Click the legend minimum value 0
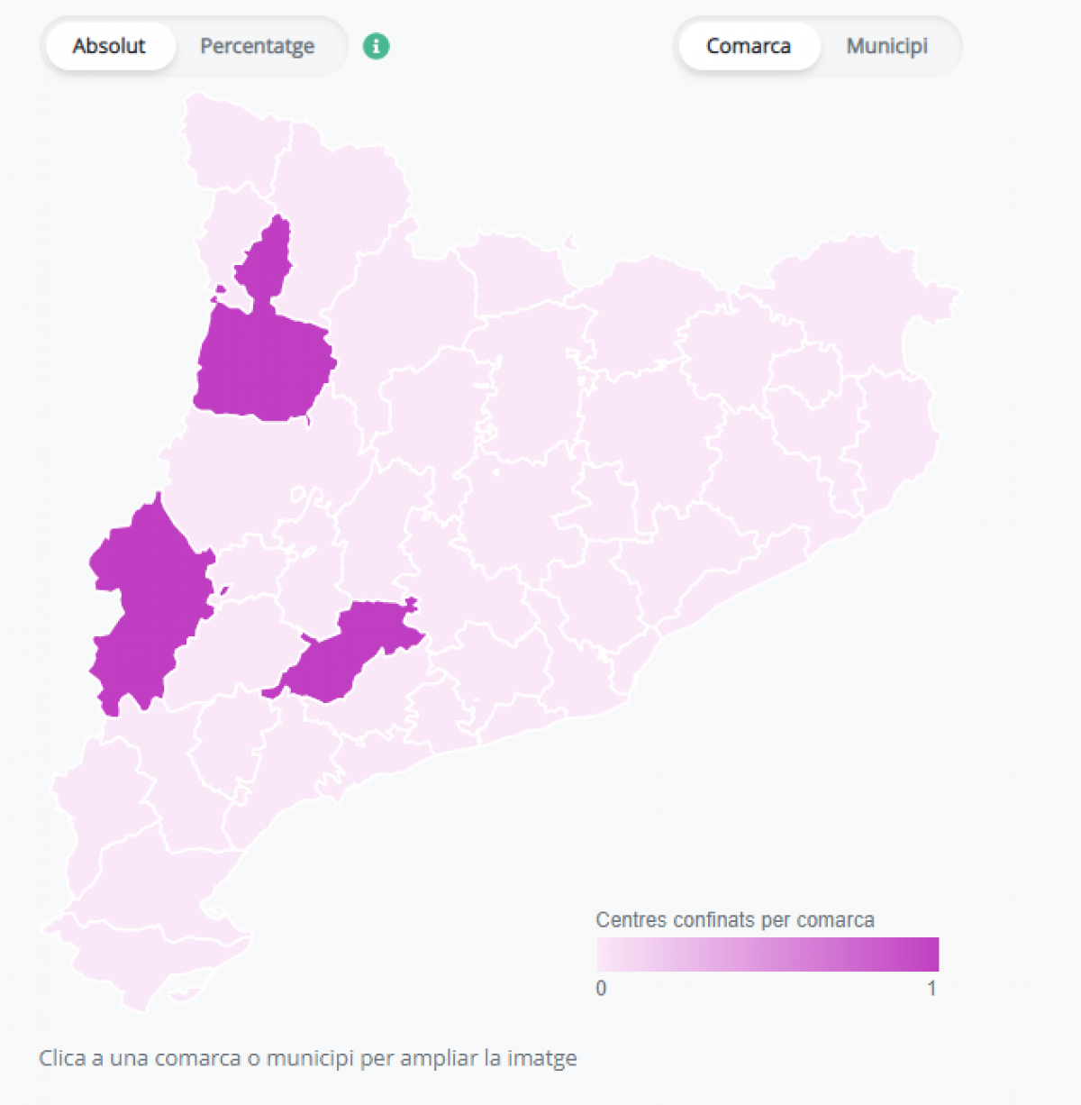The height and width of the screenshot is (1105, 1081). coord(601,989)
